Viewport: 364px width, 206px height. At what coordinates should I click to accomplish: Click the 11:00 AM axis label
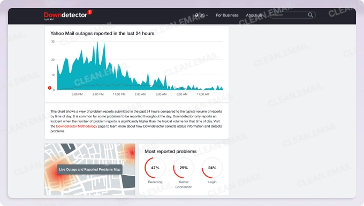[203, 94]
